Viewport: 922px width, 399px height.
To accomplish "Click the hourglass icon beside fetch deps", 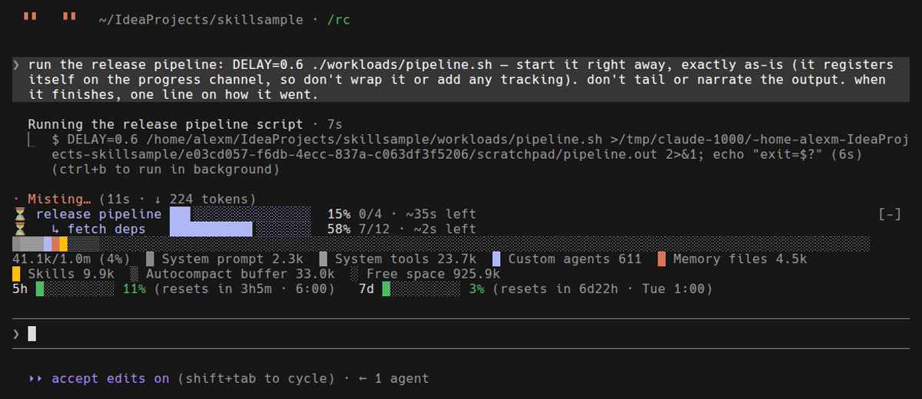I will [19, 229].
